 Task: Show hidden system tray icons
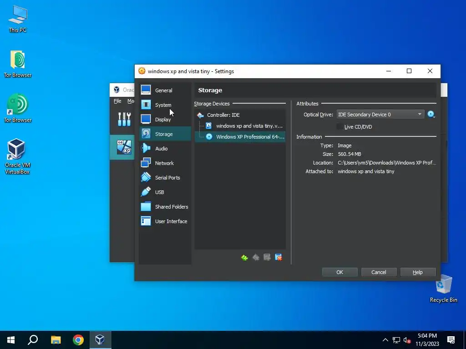(x=385, y=340)
